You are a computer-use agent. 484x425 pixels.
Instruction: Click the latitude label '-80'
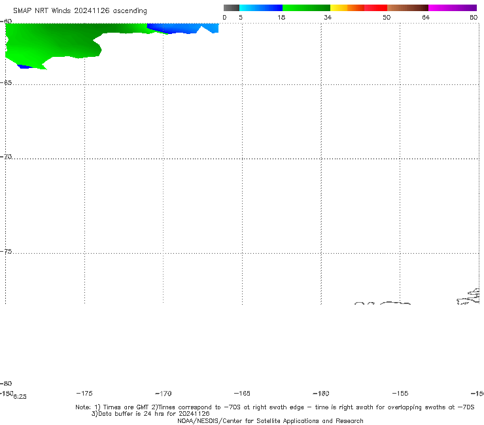click(x=5, y=384)
